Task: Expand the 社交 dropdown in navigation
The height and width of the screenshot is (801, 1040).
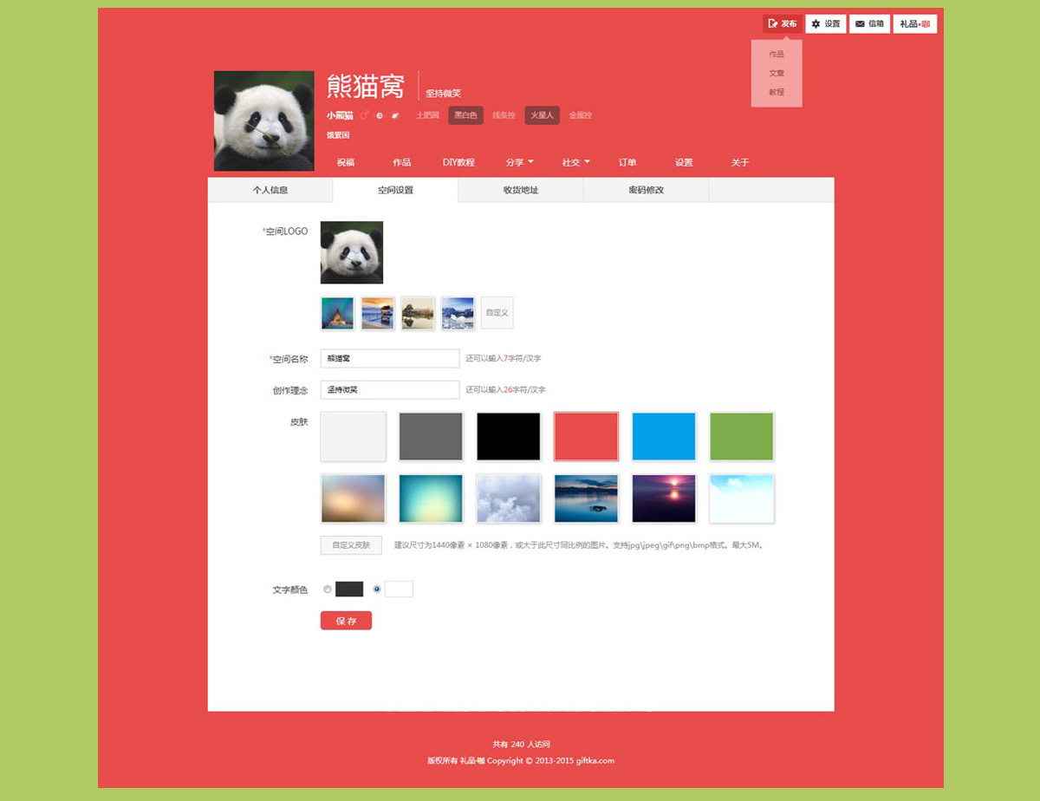Action: tap(575, 162)
